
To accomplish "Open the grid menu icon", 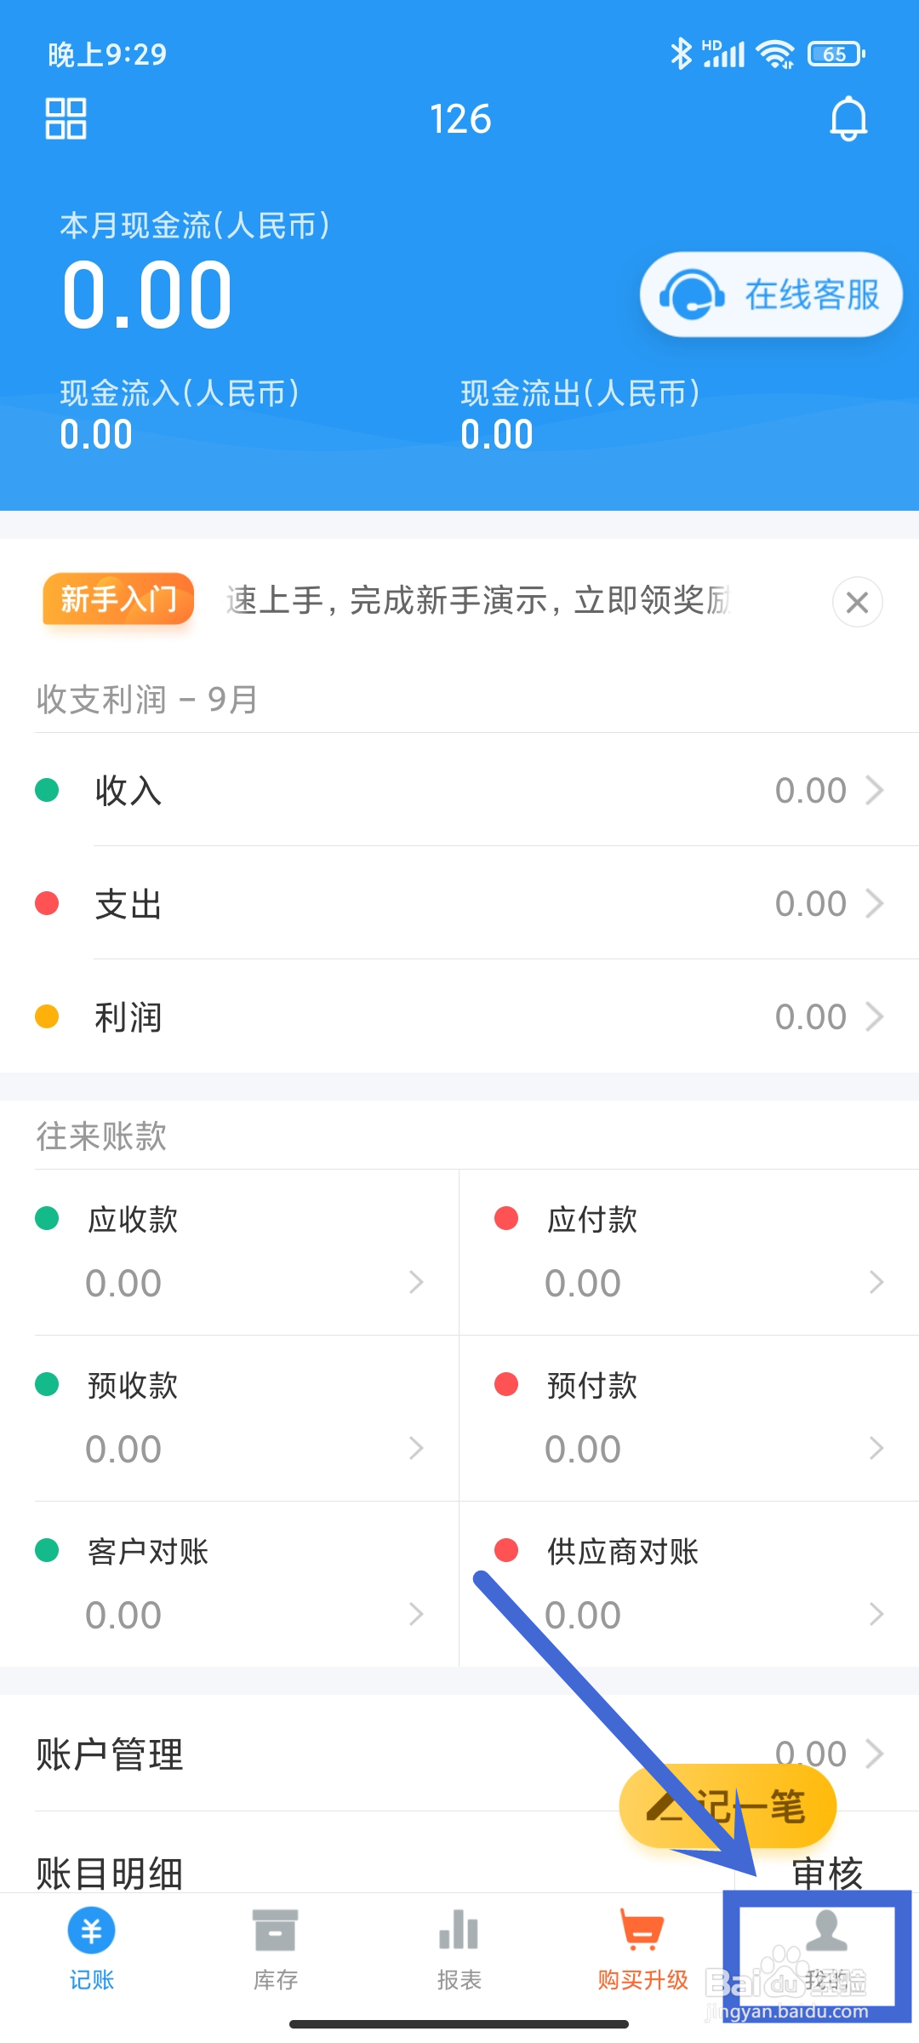I will tap(66, 118).
